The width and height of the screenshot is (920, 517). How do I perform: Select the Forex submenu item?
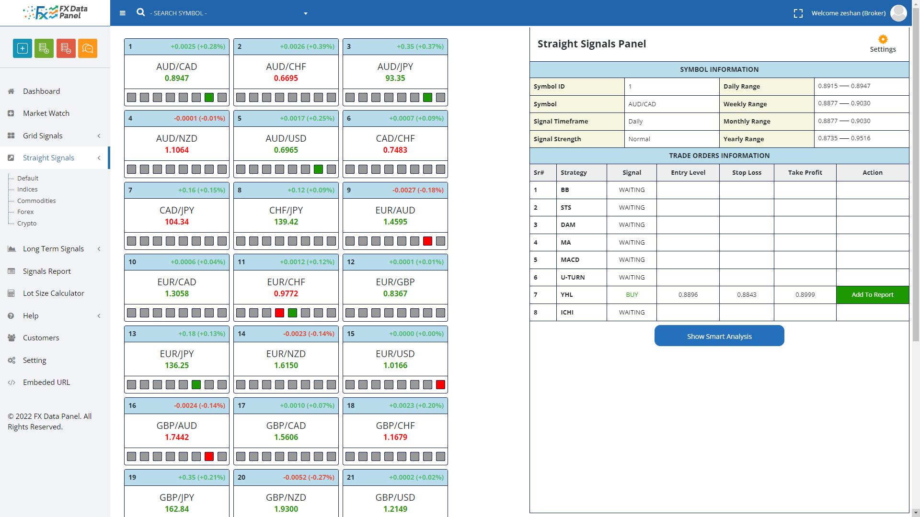click(x=25, y=212)
